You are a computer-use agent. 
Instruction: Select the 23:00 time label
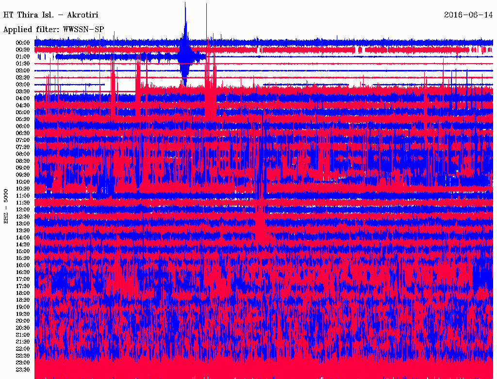pos(23,363)
